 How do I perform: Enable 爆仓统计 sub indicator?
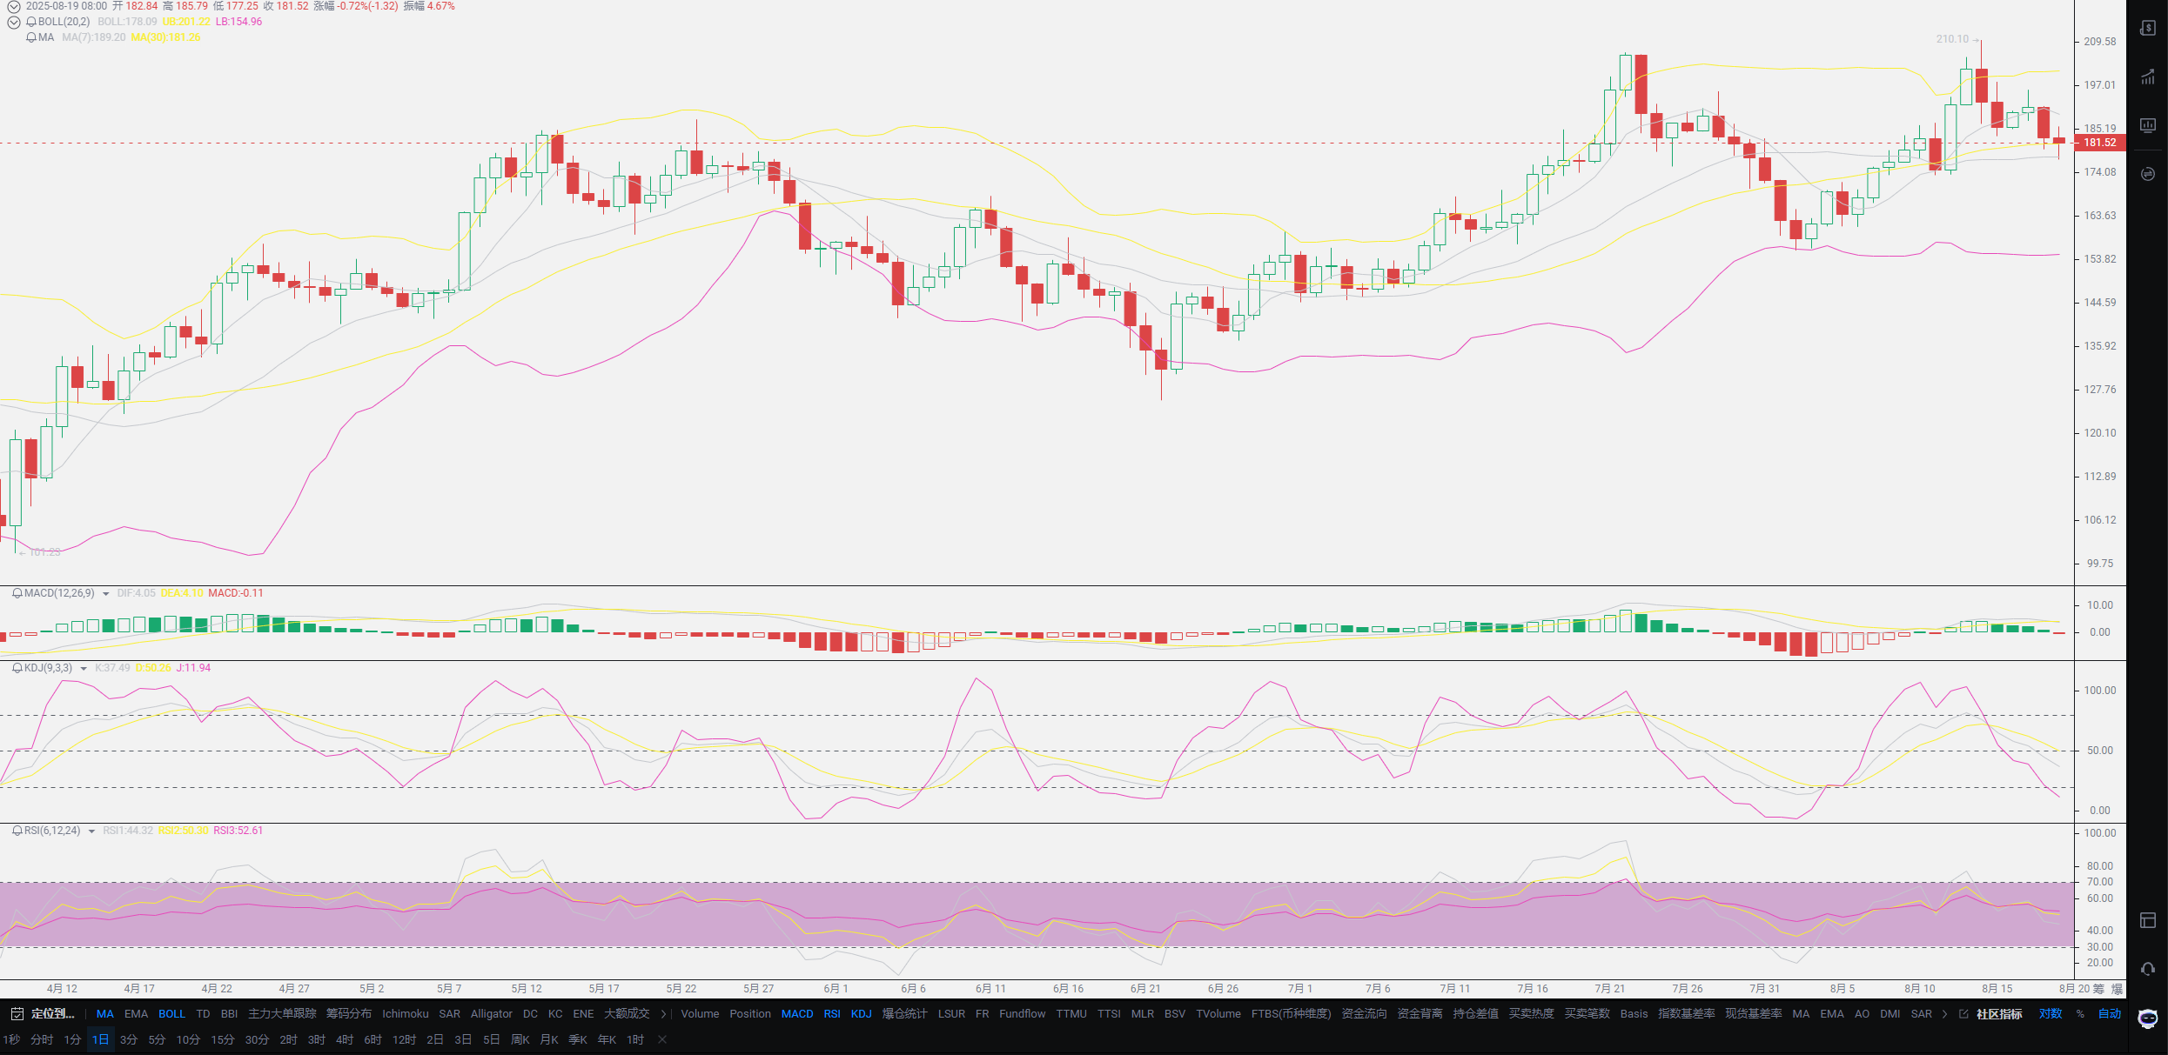[x=905, y=1014]
